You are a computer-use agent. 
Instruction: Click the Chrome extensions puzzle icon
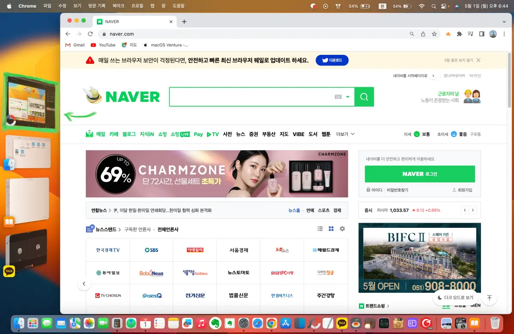tap(459, 33)
